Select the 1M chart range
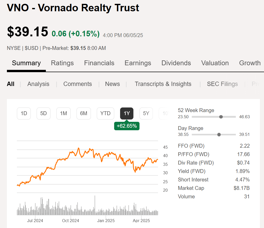This screenshot has width=264, height=228. (63, 113)
